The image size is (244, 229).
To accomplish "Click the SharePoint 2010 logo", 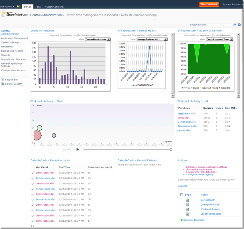I will 15,15.
